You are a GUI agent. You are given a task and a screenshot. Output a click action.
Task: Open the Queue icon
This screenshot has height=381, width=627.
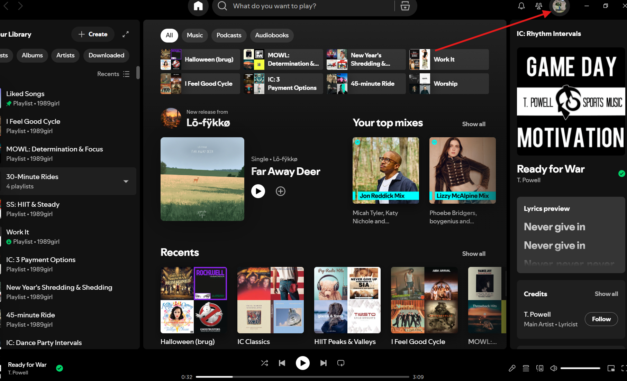pos(526,368)
